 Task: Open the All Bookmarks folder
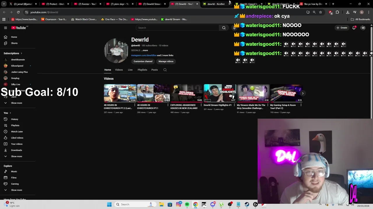(360, 19)
